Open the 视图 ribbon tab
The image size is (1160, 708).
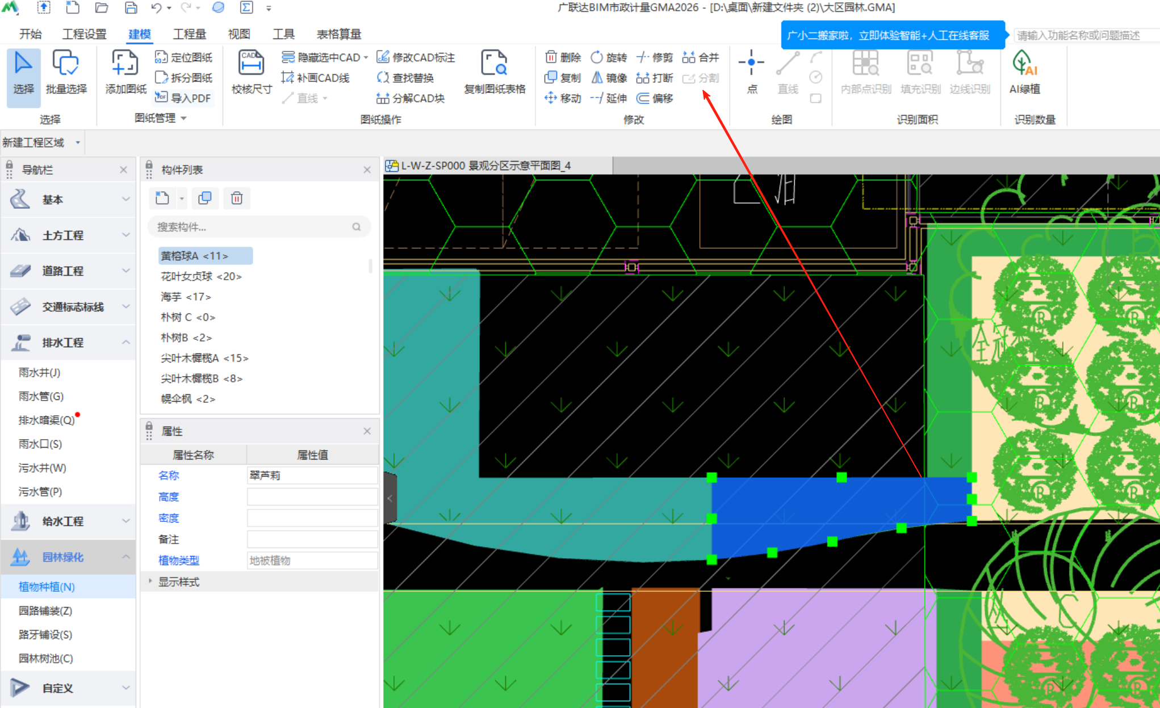click(239, 34)
